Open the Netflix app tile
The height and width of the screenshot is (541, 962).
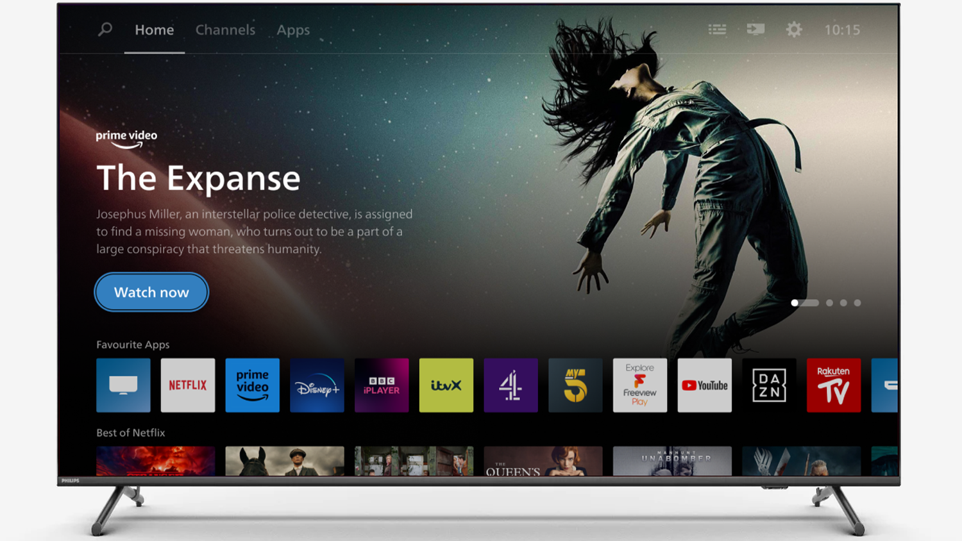click(x=188, y=385)
